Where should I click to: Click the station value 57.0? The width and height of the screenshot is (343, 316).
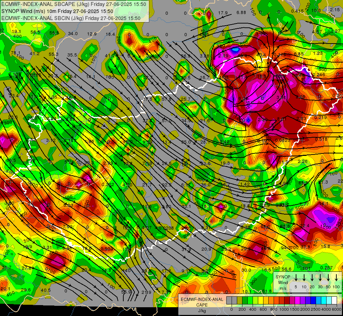click(167, 121)
